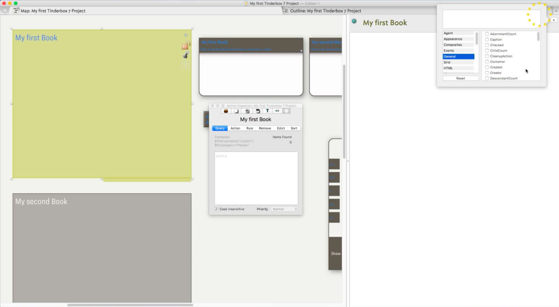The width and height of the screenshot is (559, 307).
Task: Click the grid icon on My first Book adornment
Action: click(186, 65)
